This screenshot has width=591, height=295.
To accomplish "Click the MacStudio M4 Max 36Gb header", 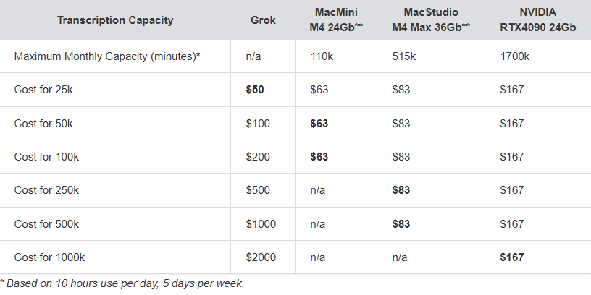I will coord(431,20).
